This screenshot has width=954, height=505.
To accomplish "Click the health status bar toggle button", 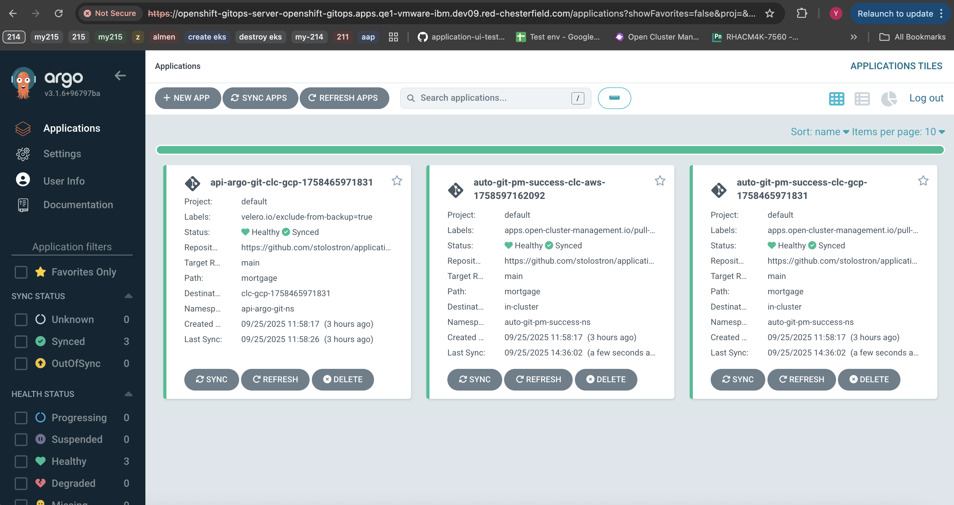I will 614,98.
